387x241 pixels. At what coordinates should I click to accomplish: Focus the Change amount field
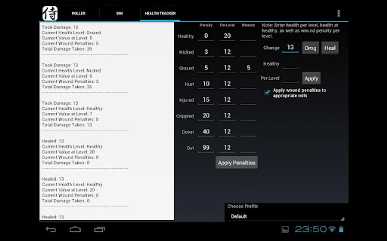click(290, 47)
